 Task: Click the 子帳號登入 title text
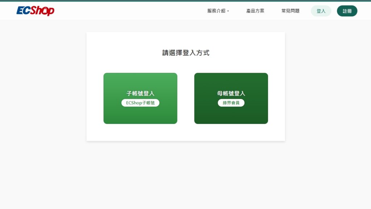pyautogui.click(x=140, y=93)
